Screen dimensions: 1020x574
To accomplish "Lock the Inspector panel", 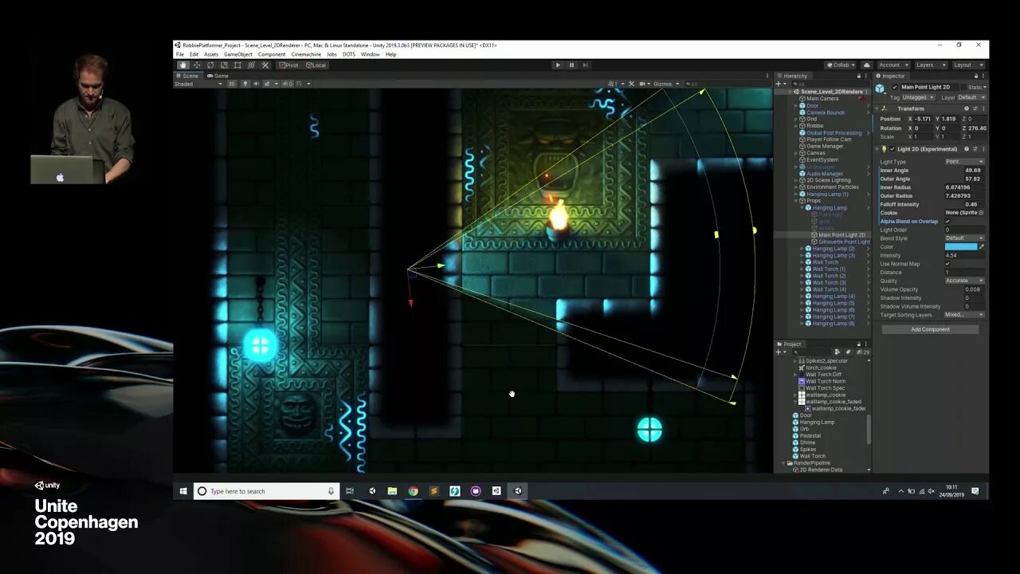I will click(975, 76).
